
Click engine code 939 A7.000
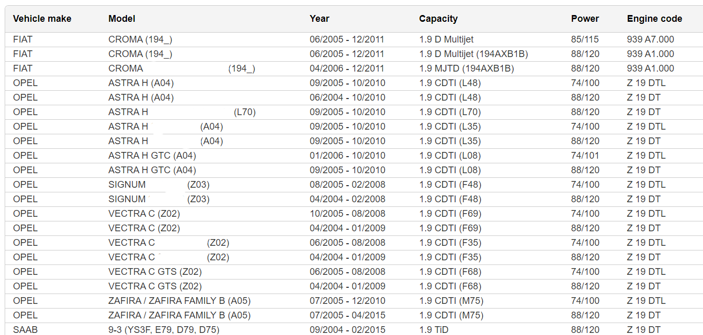click(x=650, y=39)
